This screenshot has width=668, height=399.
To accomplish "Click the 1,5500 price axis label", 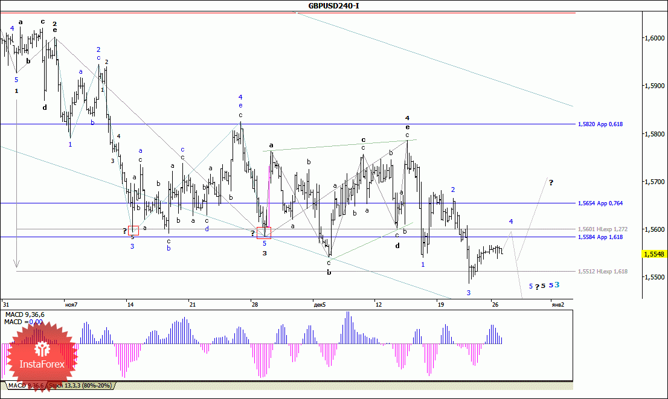I will (654, 277).
